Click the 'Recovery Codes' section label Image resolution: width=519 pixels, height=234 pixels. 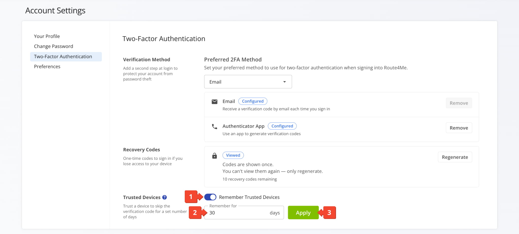(141, 150)
